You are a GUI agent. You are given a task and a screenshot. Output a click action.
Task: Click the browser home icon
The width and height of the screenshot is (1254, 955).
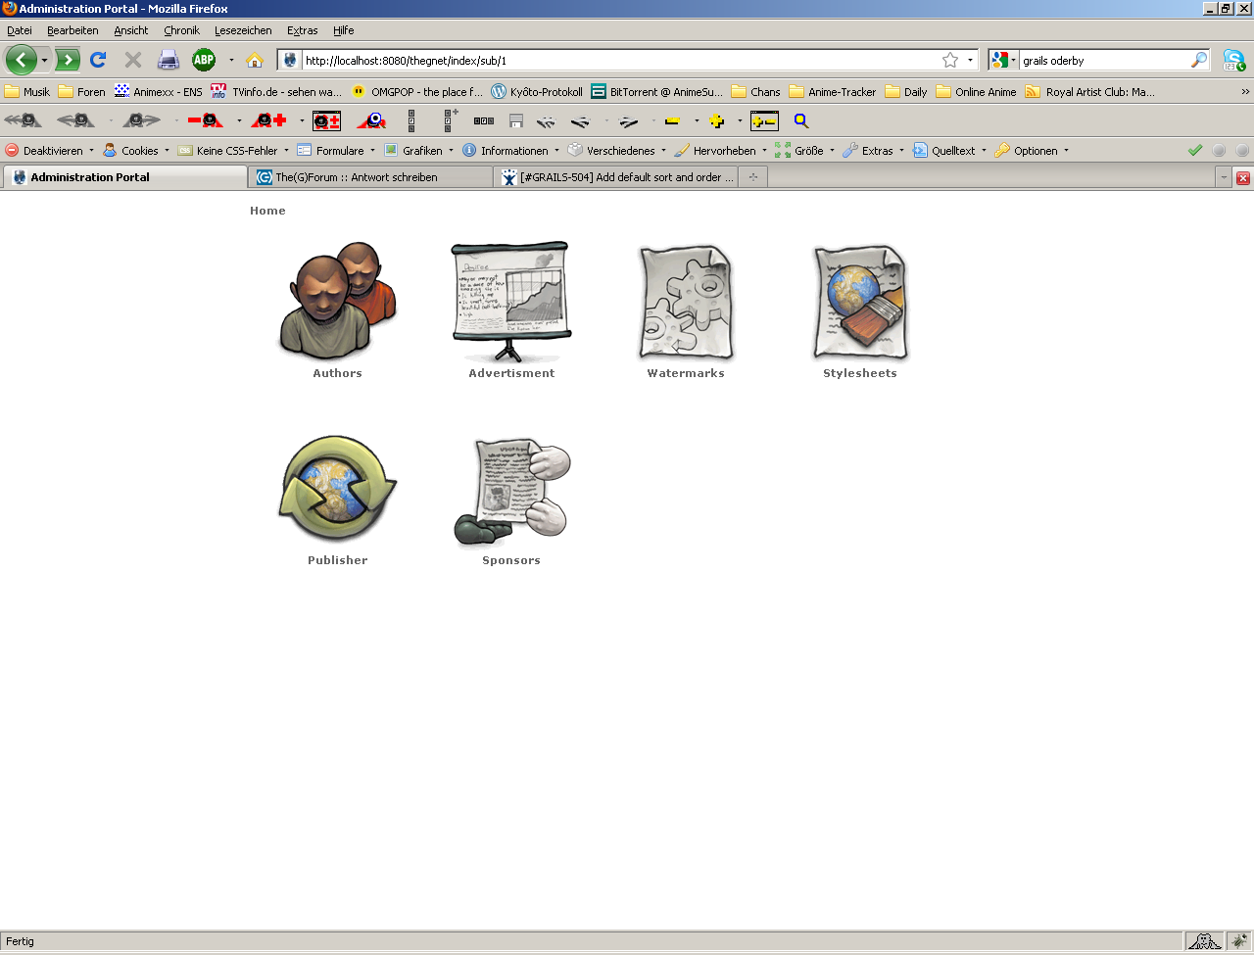[x=255, y=60]
